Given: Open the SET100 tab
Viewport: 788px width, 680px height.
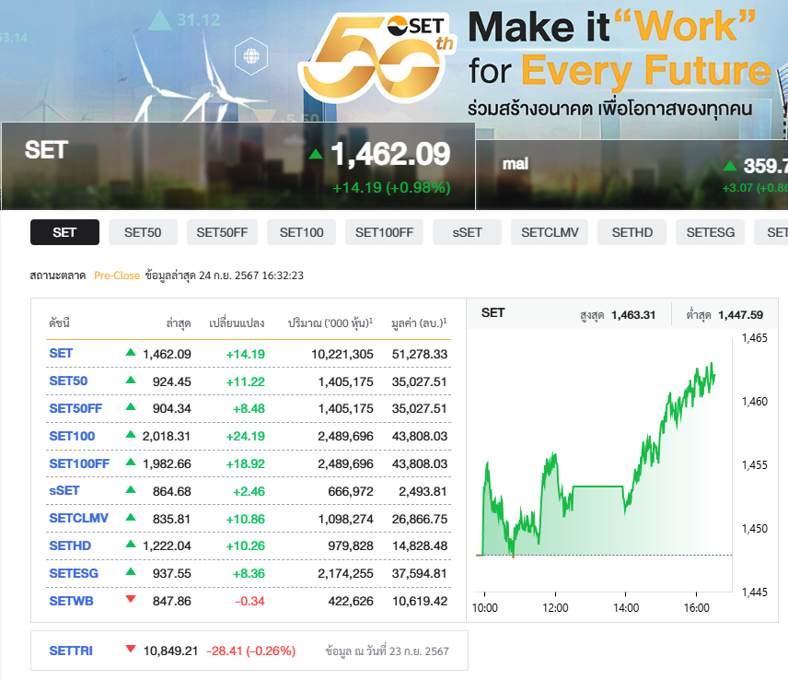Looking at the screenshot, I should tap(302, 232).
